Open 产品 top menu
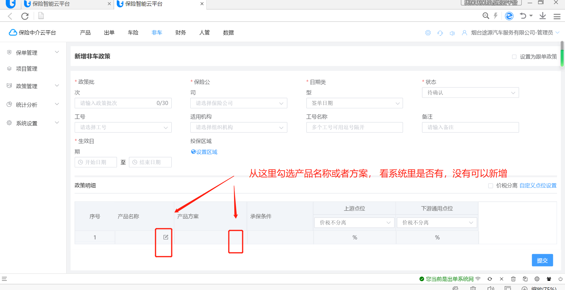 (x=85, y=33)
